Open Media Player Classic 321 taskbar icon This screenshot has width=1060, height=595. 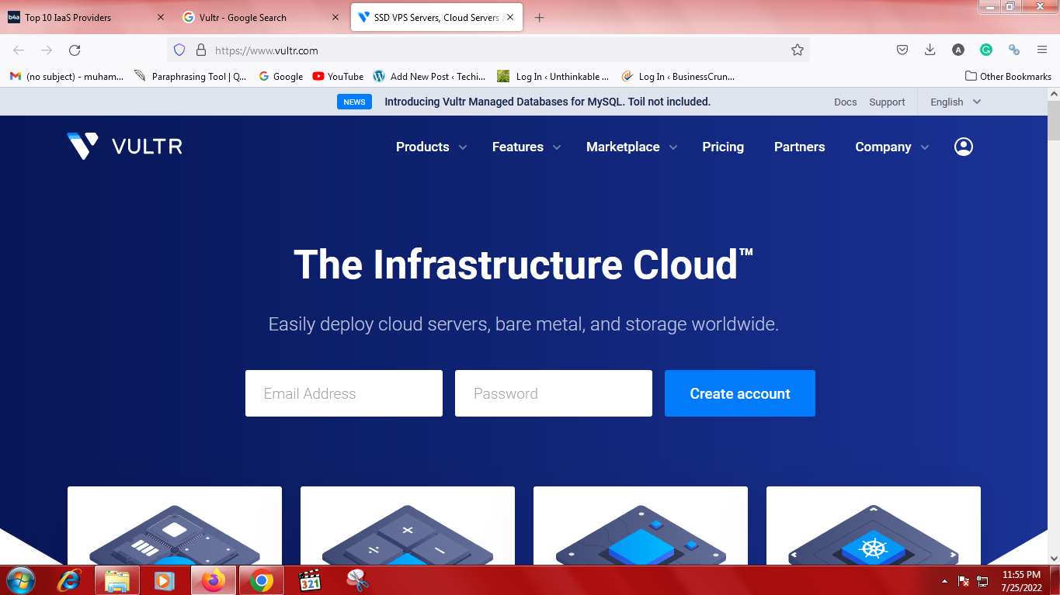(x=310, y=580)
